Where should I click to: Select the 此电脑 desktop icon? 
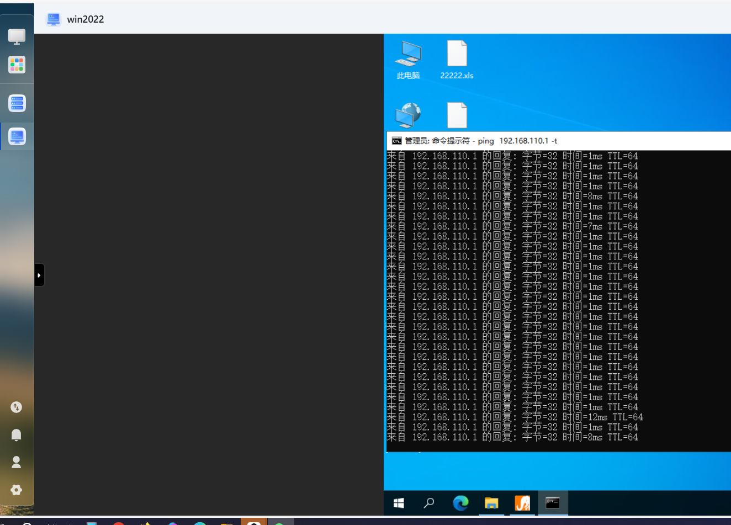coord(408,60)
